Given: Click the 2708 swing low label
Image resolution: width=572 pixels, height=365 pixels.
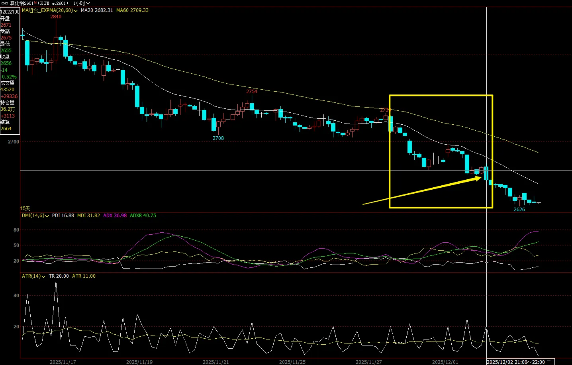Looking at the screenshot, I should point(218,138).
